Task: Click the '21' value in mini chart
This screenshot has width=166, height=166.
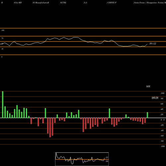Action: [x=107, y=157]
